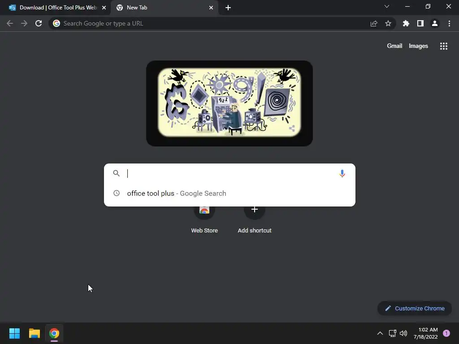Click Chrome icon in taskbar

coord(54,333)
